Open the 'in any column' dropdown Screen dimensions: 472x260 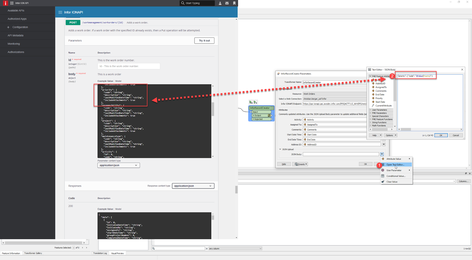point(235,248)
